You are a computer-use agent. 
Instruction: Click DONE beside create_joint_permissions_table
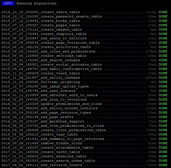(x=163, y=130)
